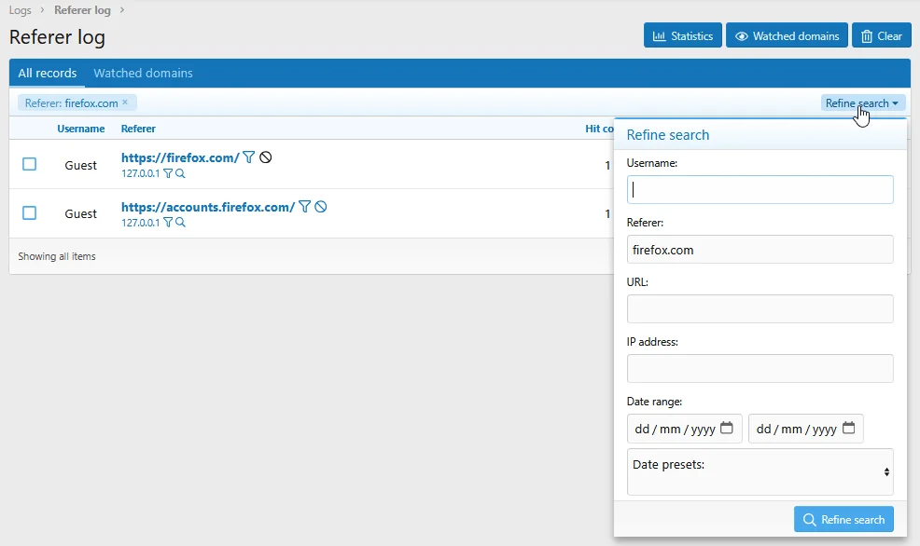Viewport: 920px width, 546px height.
Task: Click the IP search magnifier in the second row
Action: pos(180,223)
